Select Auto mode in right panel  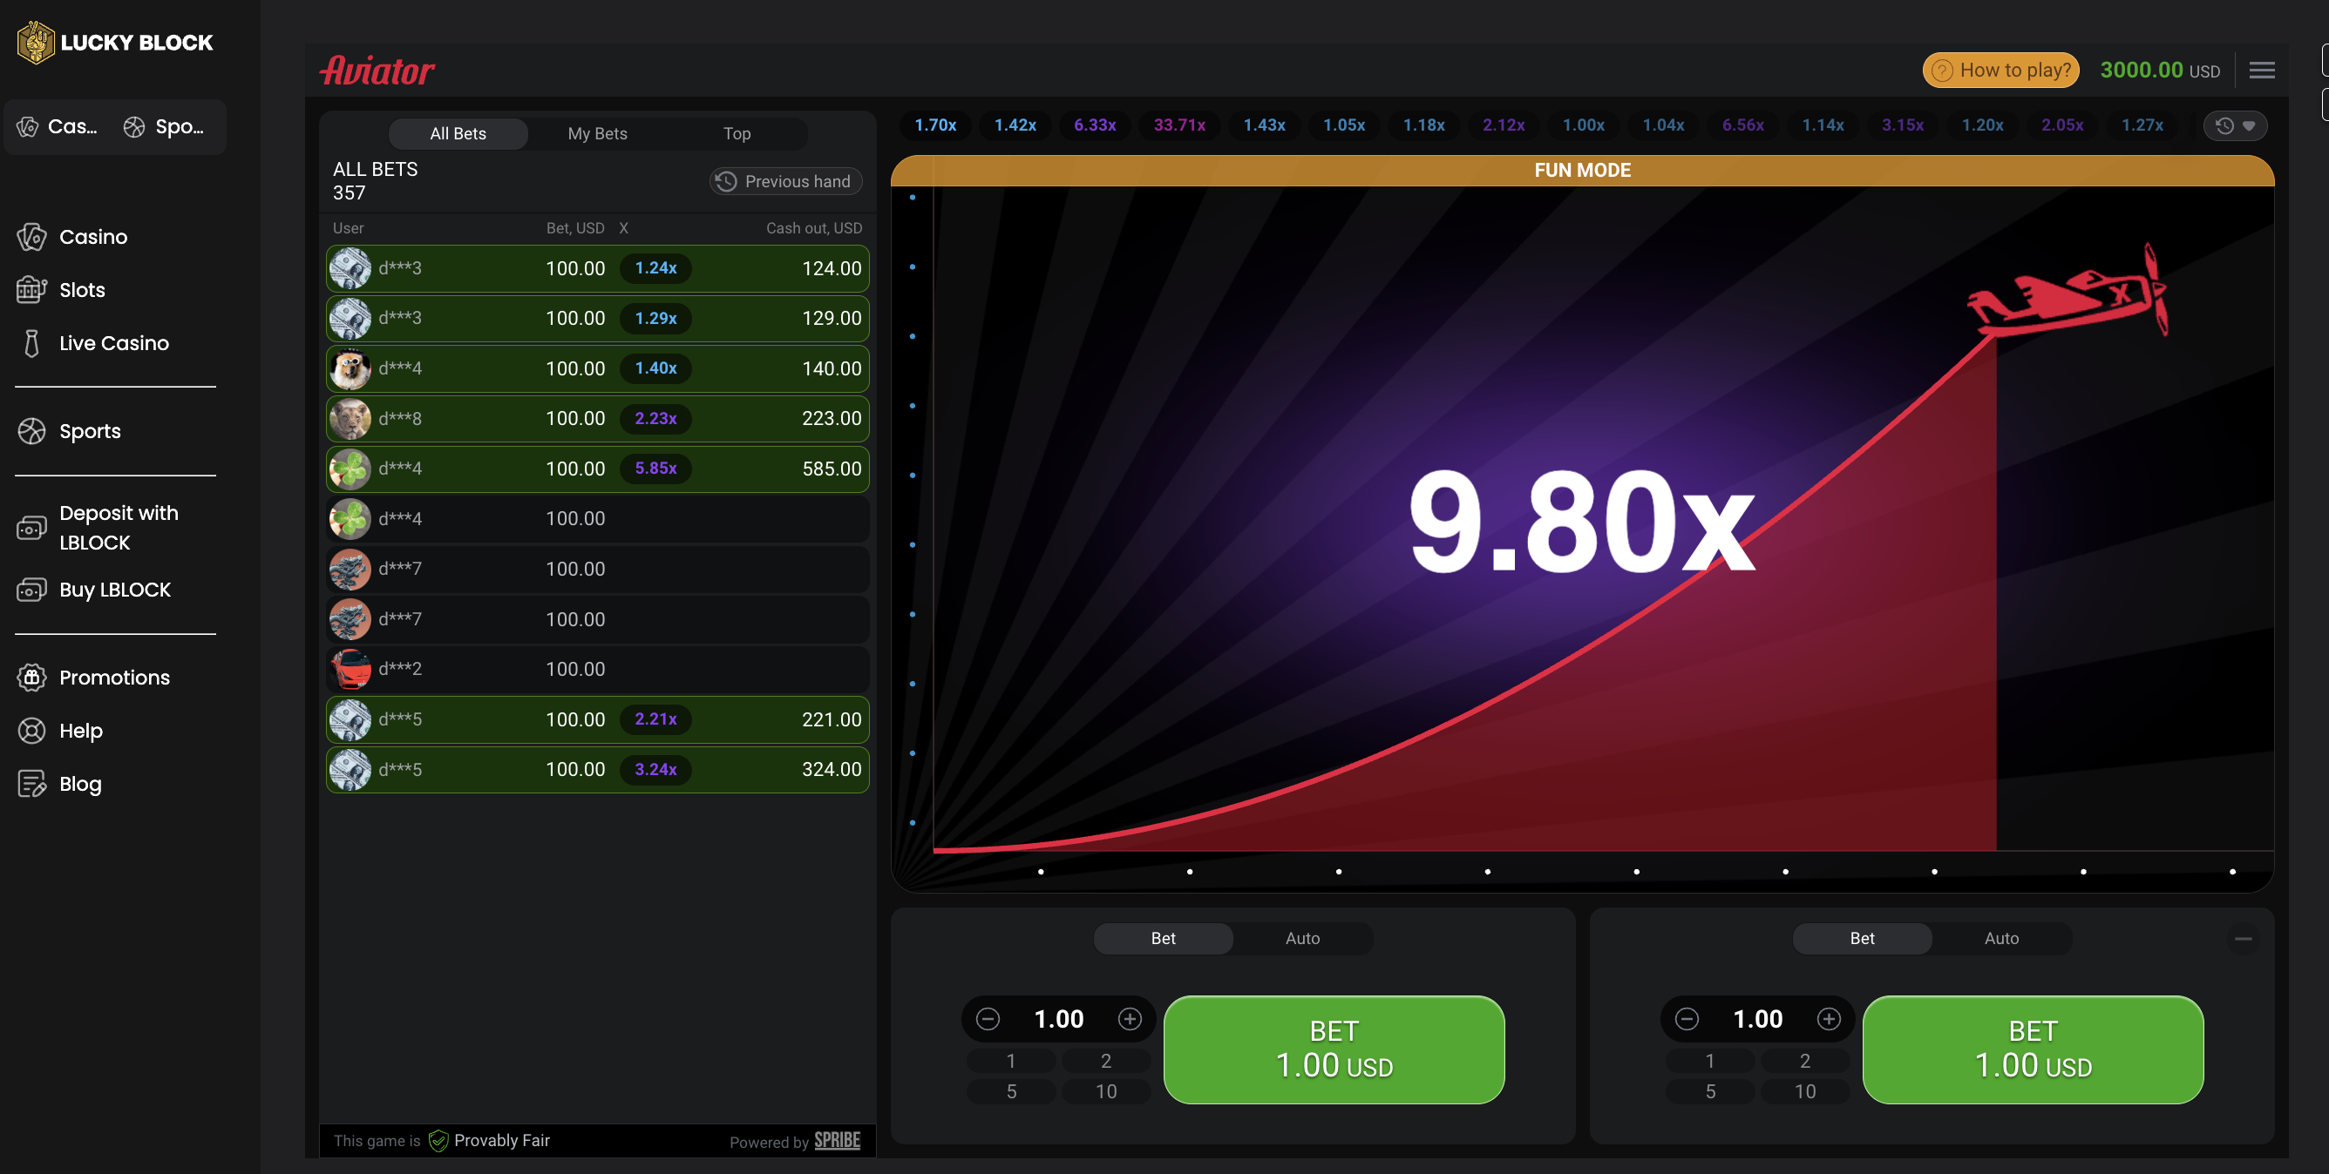[2002, 938]
